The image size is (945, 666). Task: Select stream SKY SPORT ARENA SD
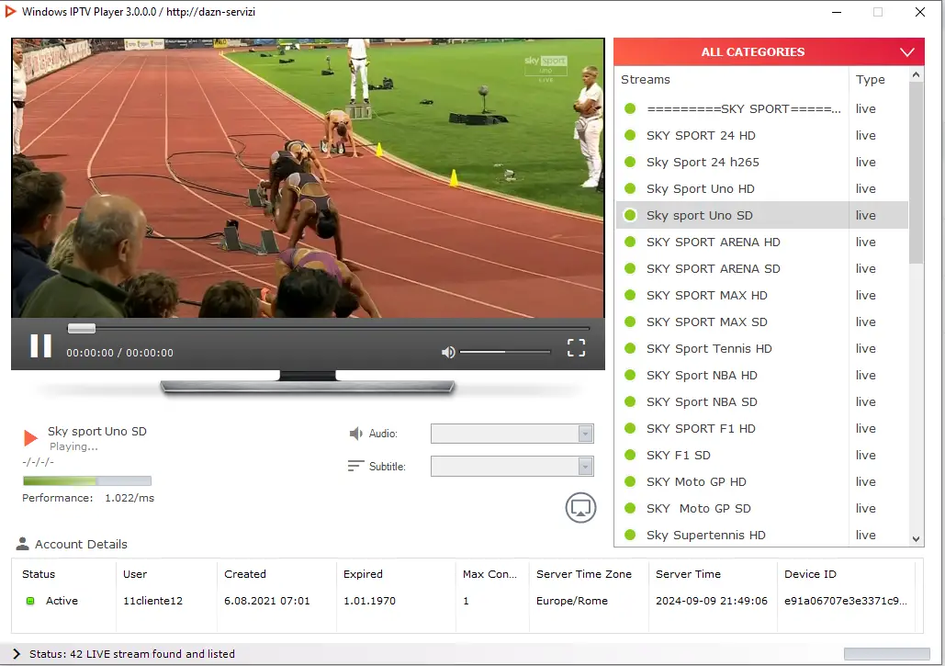tap(762, 268)
